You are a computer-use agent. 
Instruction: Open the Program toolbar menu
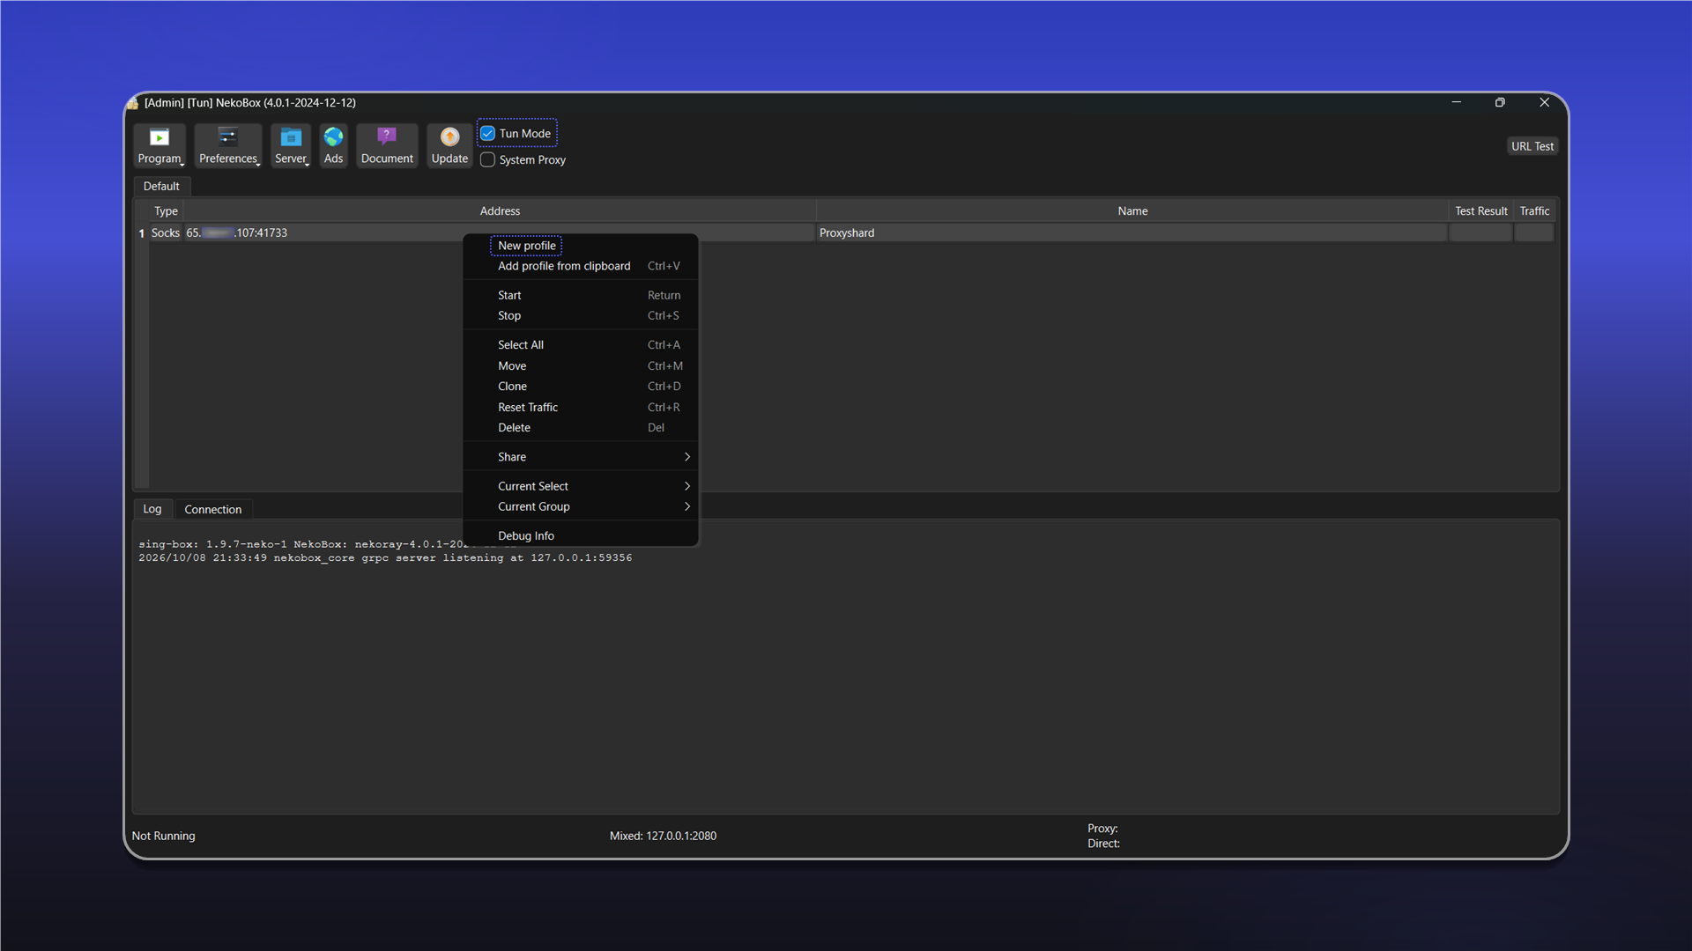pyautogui.click(x=160, y=145)
